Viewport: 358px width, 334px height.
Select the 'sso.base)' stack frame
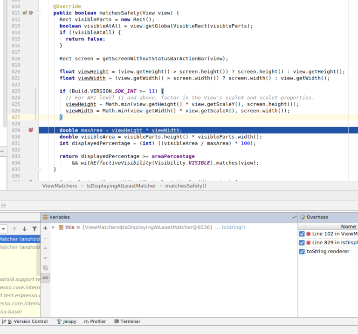(20, 312)
